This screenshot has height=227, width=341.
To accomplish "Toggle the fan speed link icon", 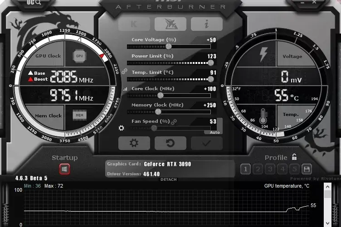I will click(x=174, y=122).
